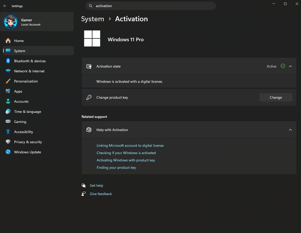The height and width of the screenshot is (233, 301).
Task: Navigate to System in the breadcrumb
Action: pos(92,19)
